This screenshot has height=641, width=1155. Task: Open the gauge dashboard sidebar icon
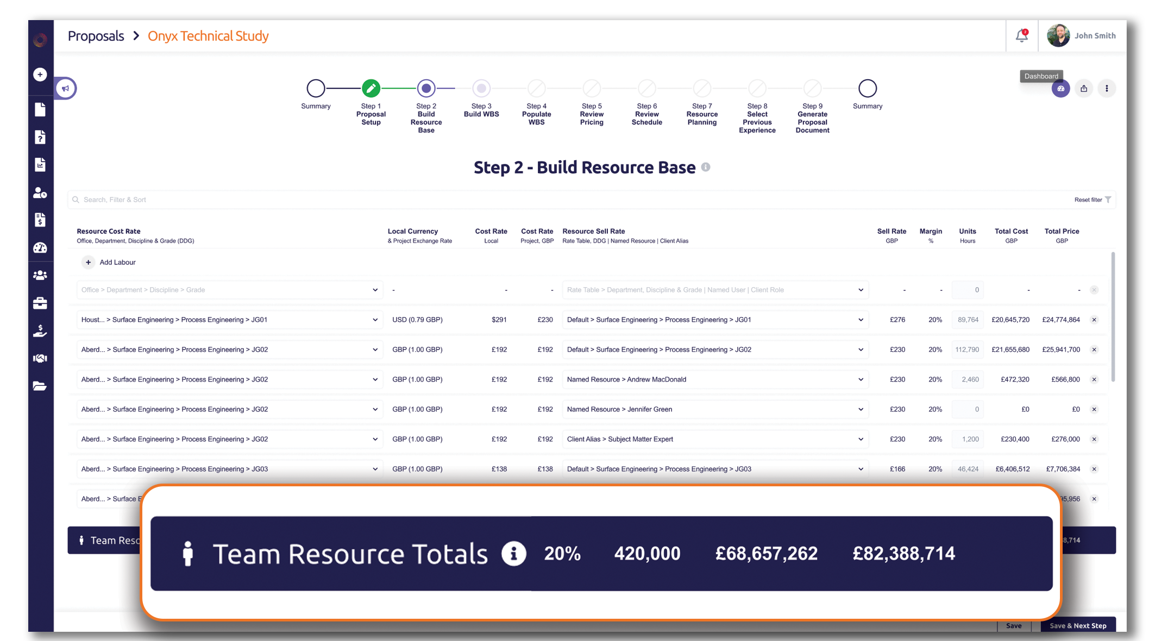click(40, 248)
